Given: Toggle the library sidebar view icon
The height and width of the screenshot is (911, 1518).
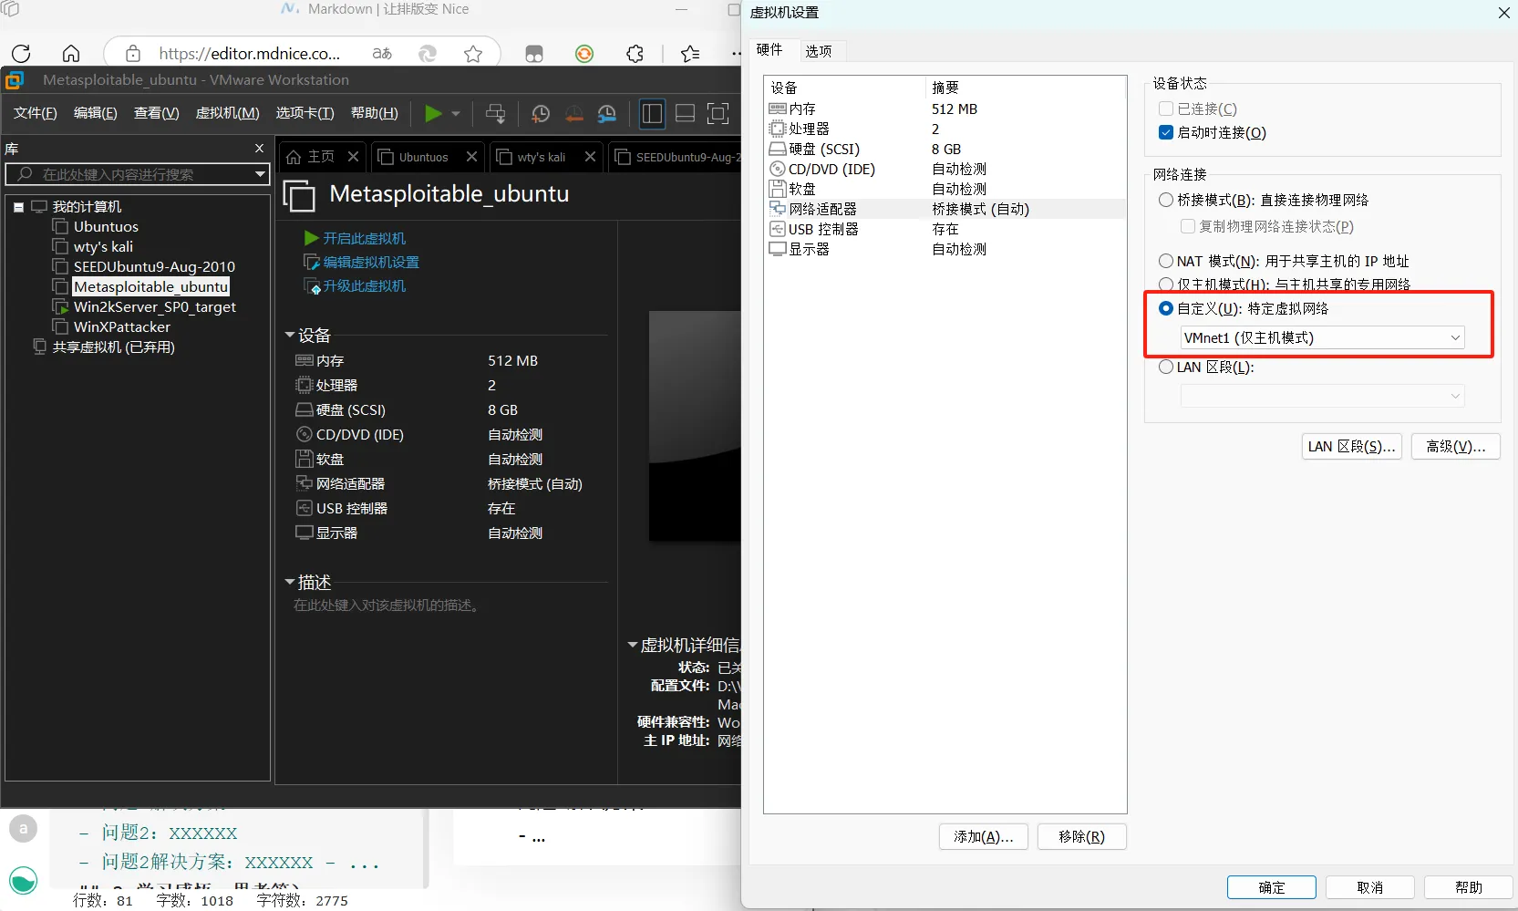Looking at the screenshot, I should pyautogui.click(x=652, y=113).
